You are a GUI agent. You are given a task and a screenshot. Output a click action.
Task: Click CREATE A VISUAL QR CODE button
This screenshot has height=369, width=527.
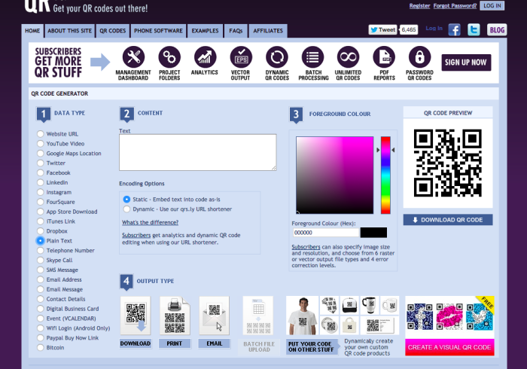click(x=449, y=347)
